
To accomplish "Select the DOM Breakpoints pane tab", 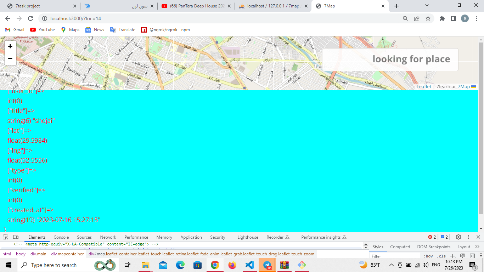I will [x=434, y=247].
